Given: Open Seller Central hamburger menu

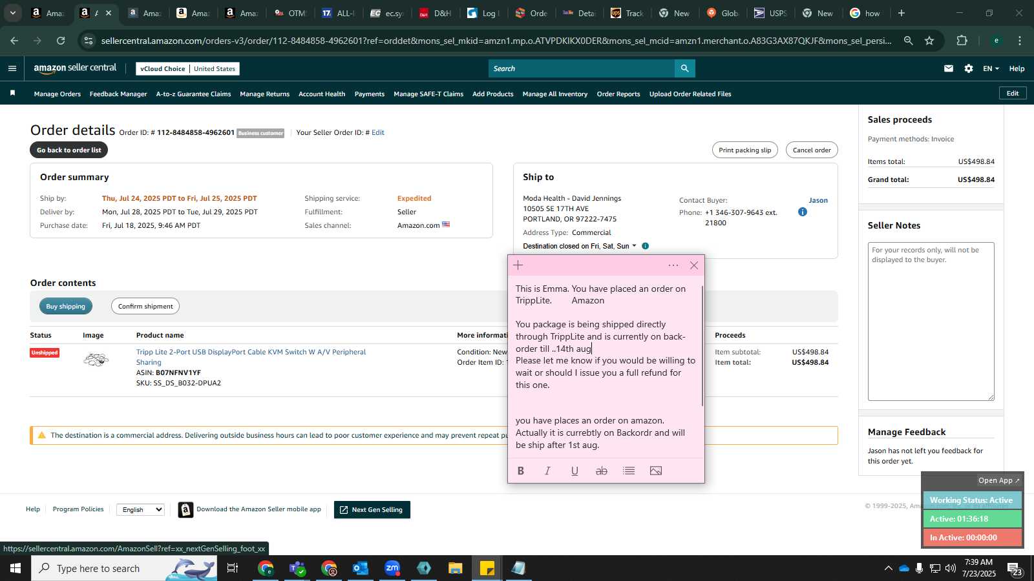Looking at the screenshot, I should click(12, 68).
